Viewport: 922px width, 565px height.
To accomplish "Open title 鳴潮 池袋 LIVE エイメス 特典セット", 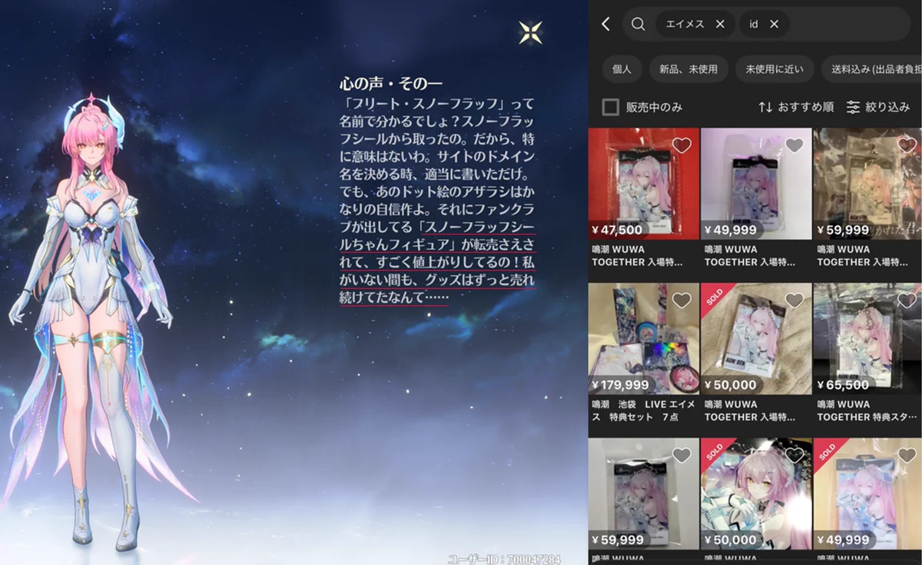I will pos(644,410).
